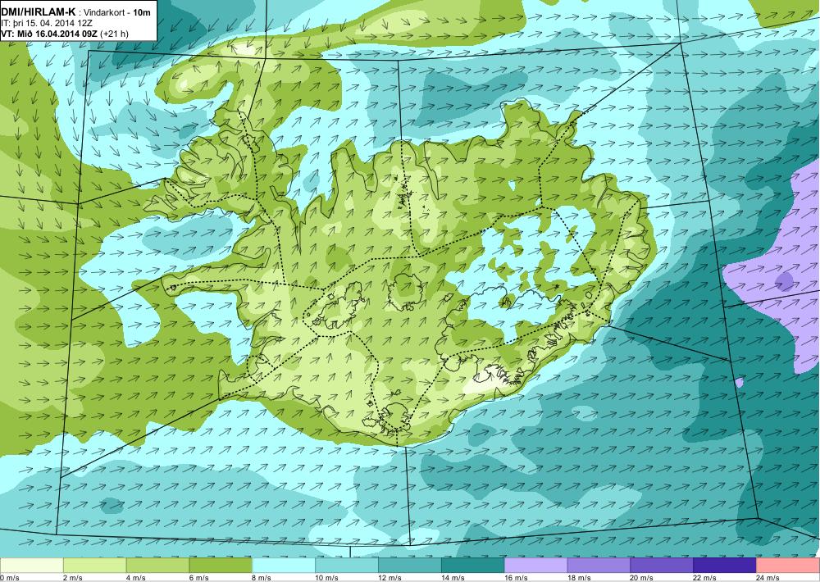The image size is (820, 582).
Task: Select the "8 m/s" legend label
Action: click(262, 578)
